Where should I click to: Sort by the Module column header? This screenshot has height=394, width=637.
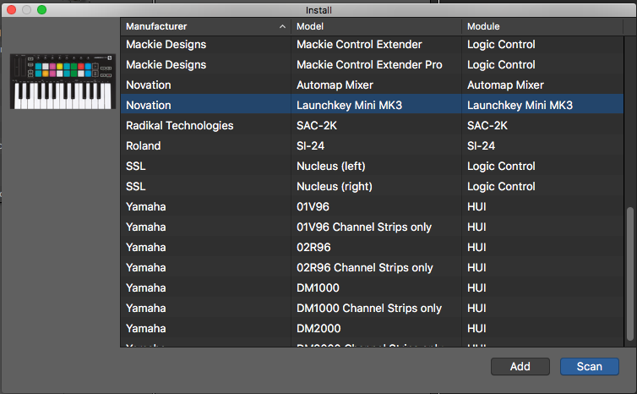[x=542, y=26]
